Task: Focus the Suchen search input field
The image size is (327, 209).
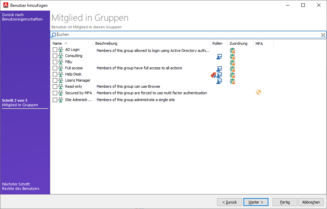Action: pyautogui.click(x=185, y=35)
